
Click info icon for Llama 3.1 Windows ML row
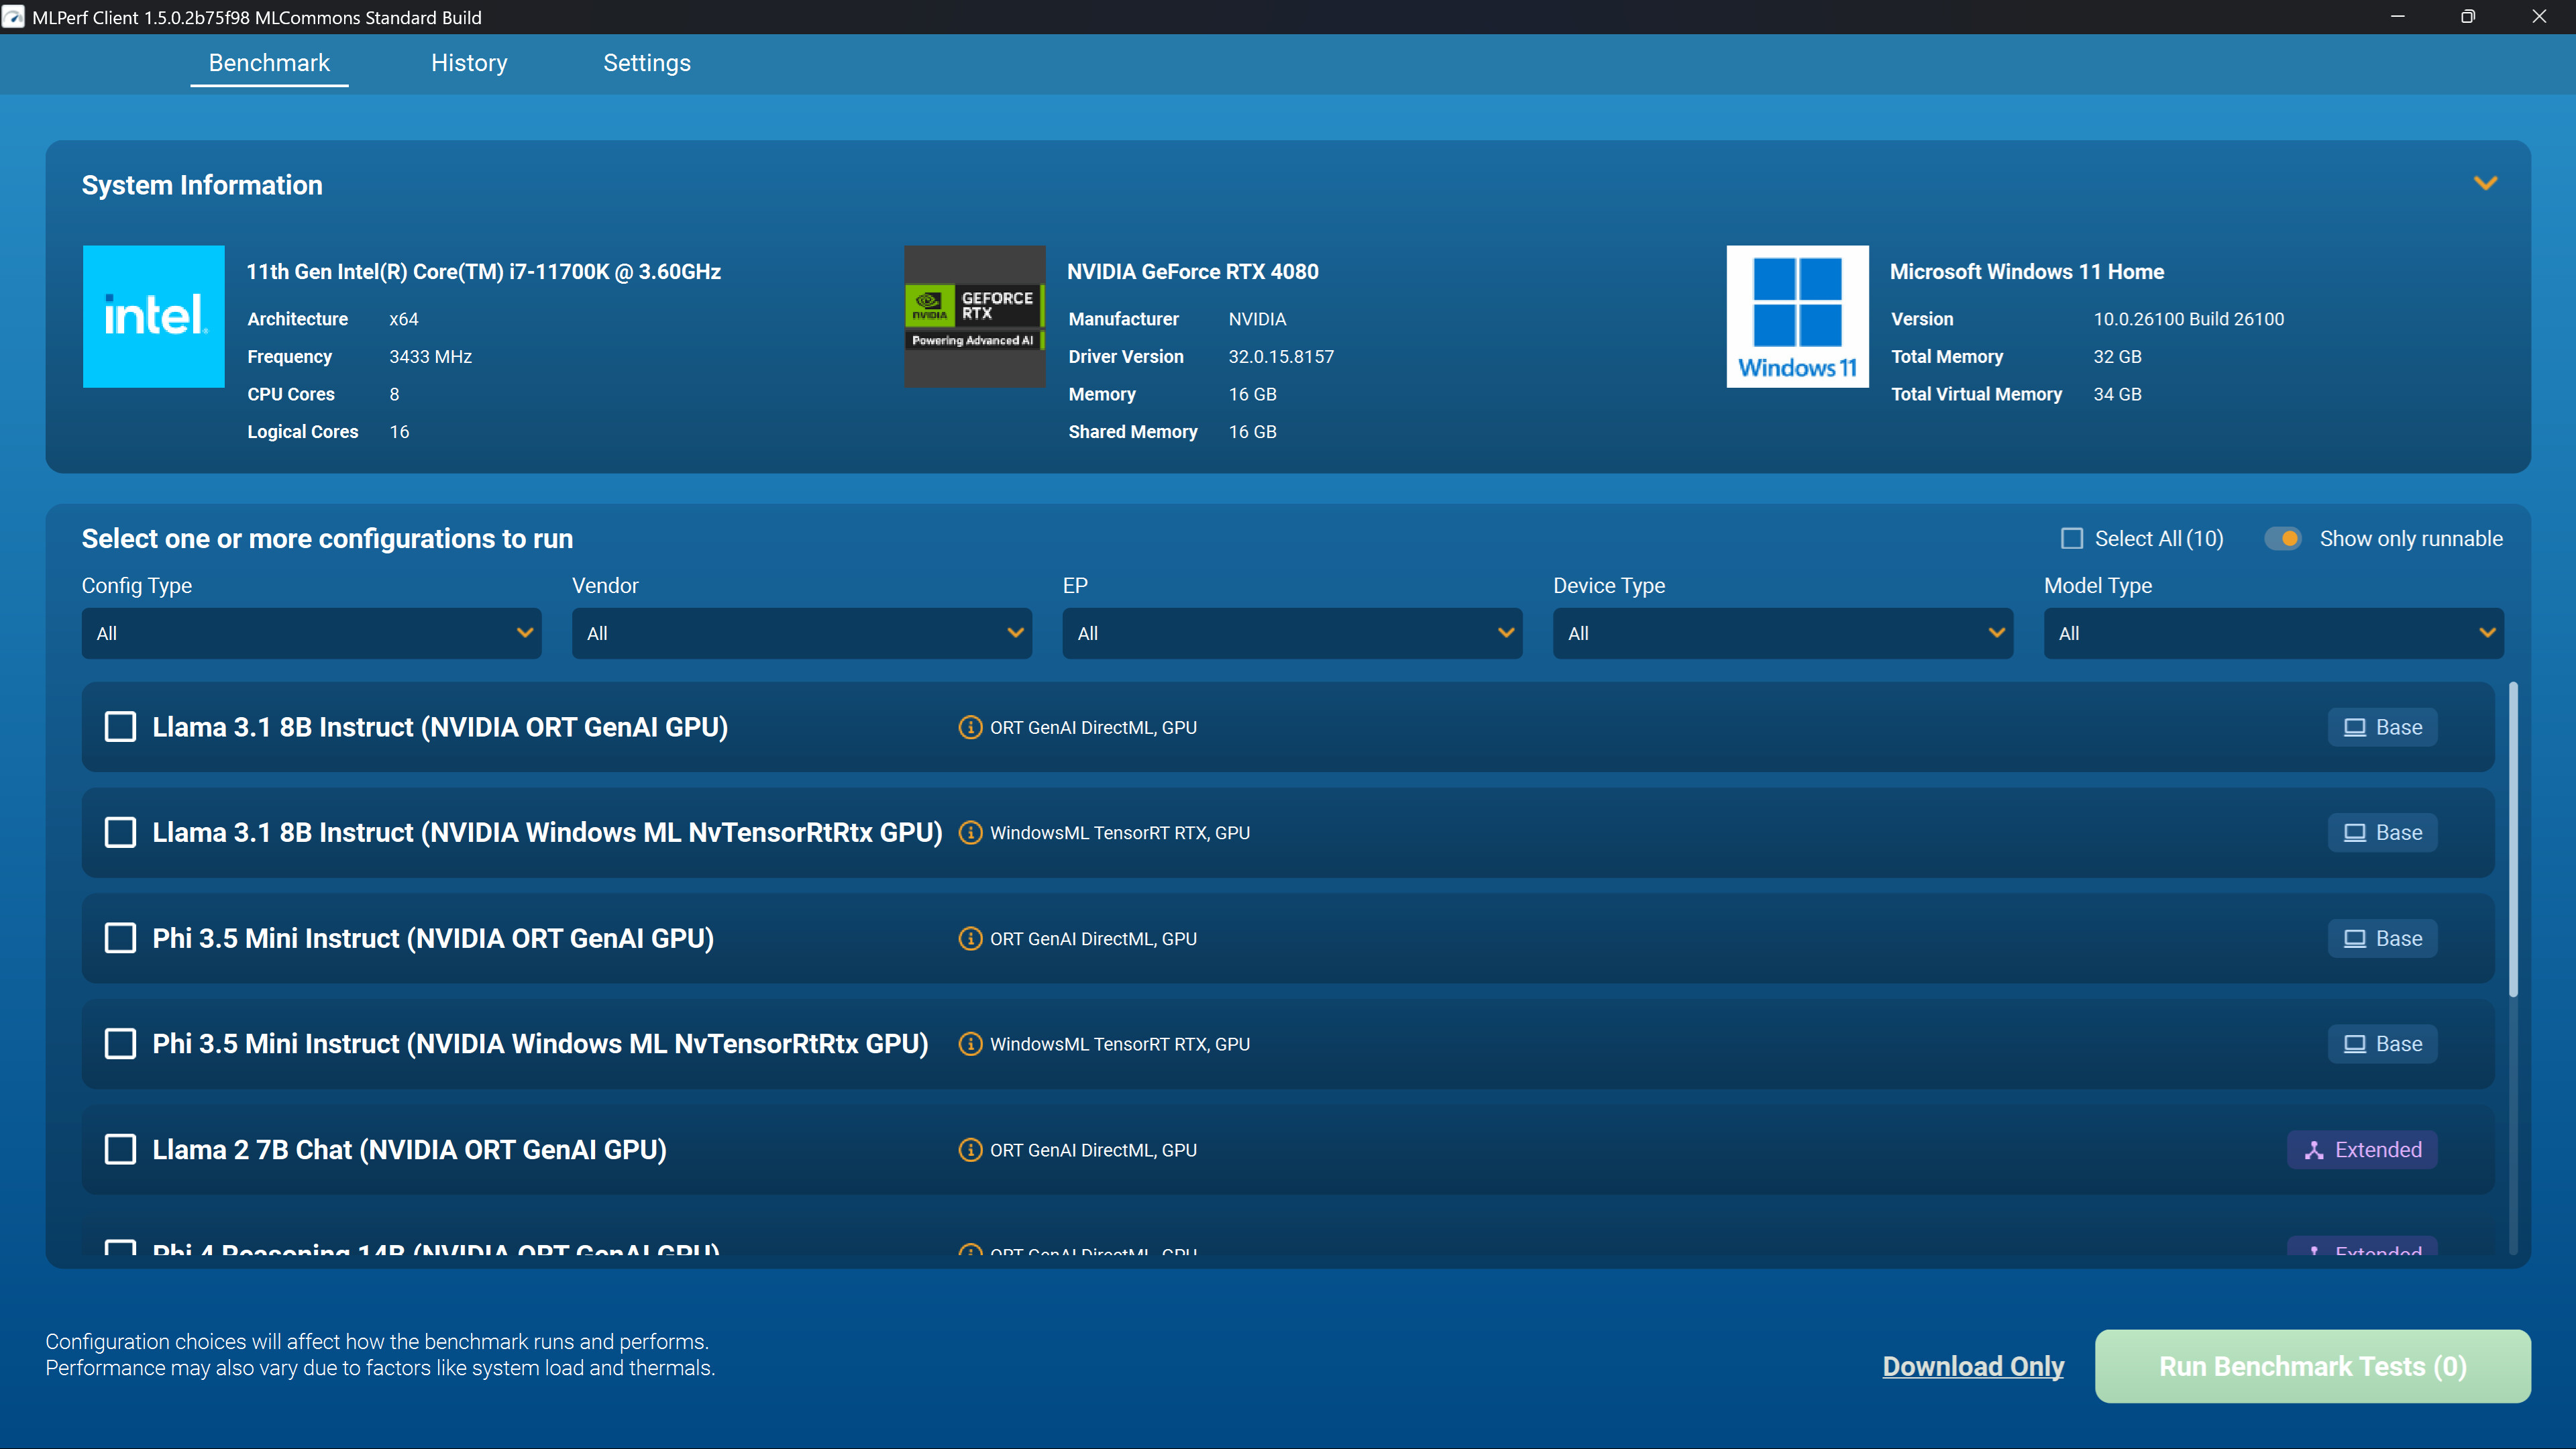point(969,833)
